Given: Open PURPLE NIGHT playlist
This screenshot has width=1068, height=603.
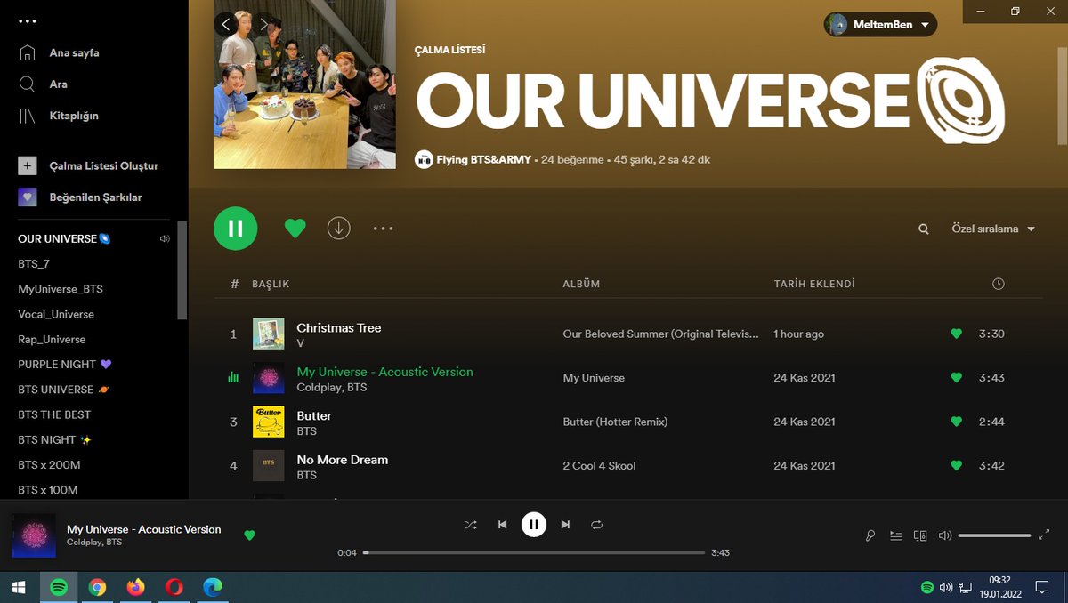Looking at the screenshot, I should point(64,364).
